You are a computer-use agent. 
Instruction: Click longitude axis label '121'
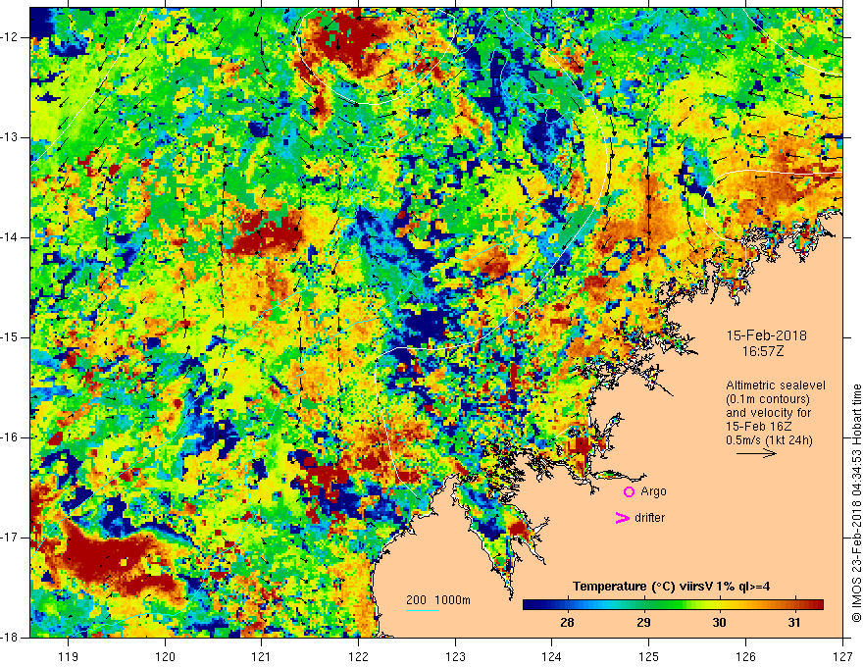point(262,656)
